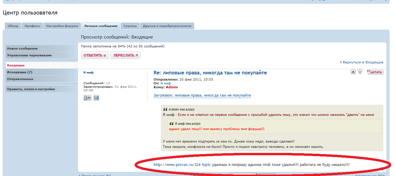395x176 pixels.
Task: Open the Обзор tab
Action: pyautogui.click(x=13, y=26)
